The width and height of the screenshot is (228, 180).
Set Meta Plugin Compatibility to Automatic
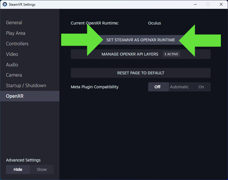179,87
